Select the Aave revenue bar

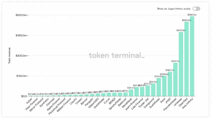point(164,86)
